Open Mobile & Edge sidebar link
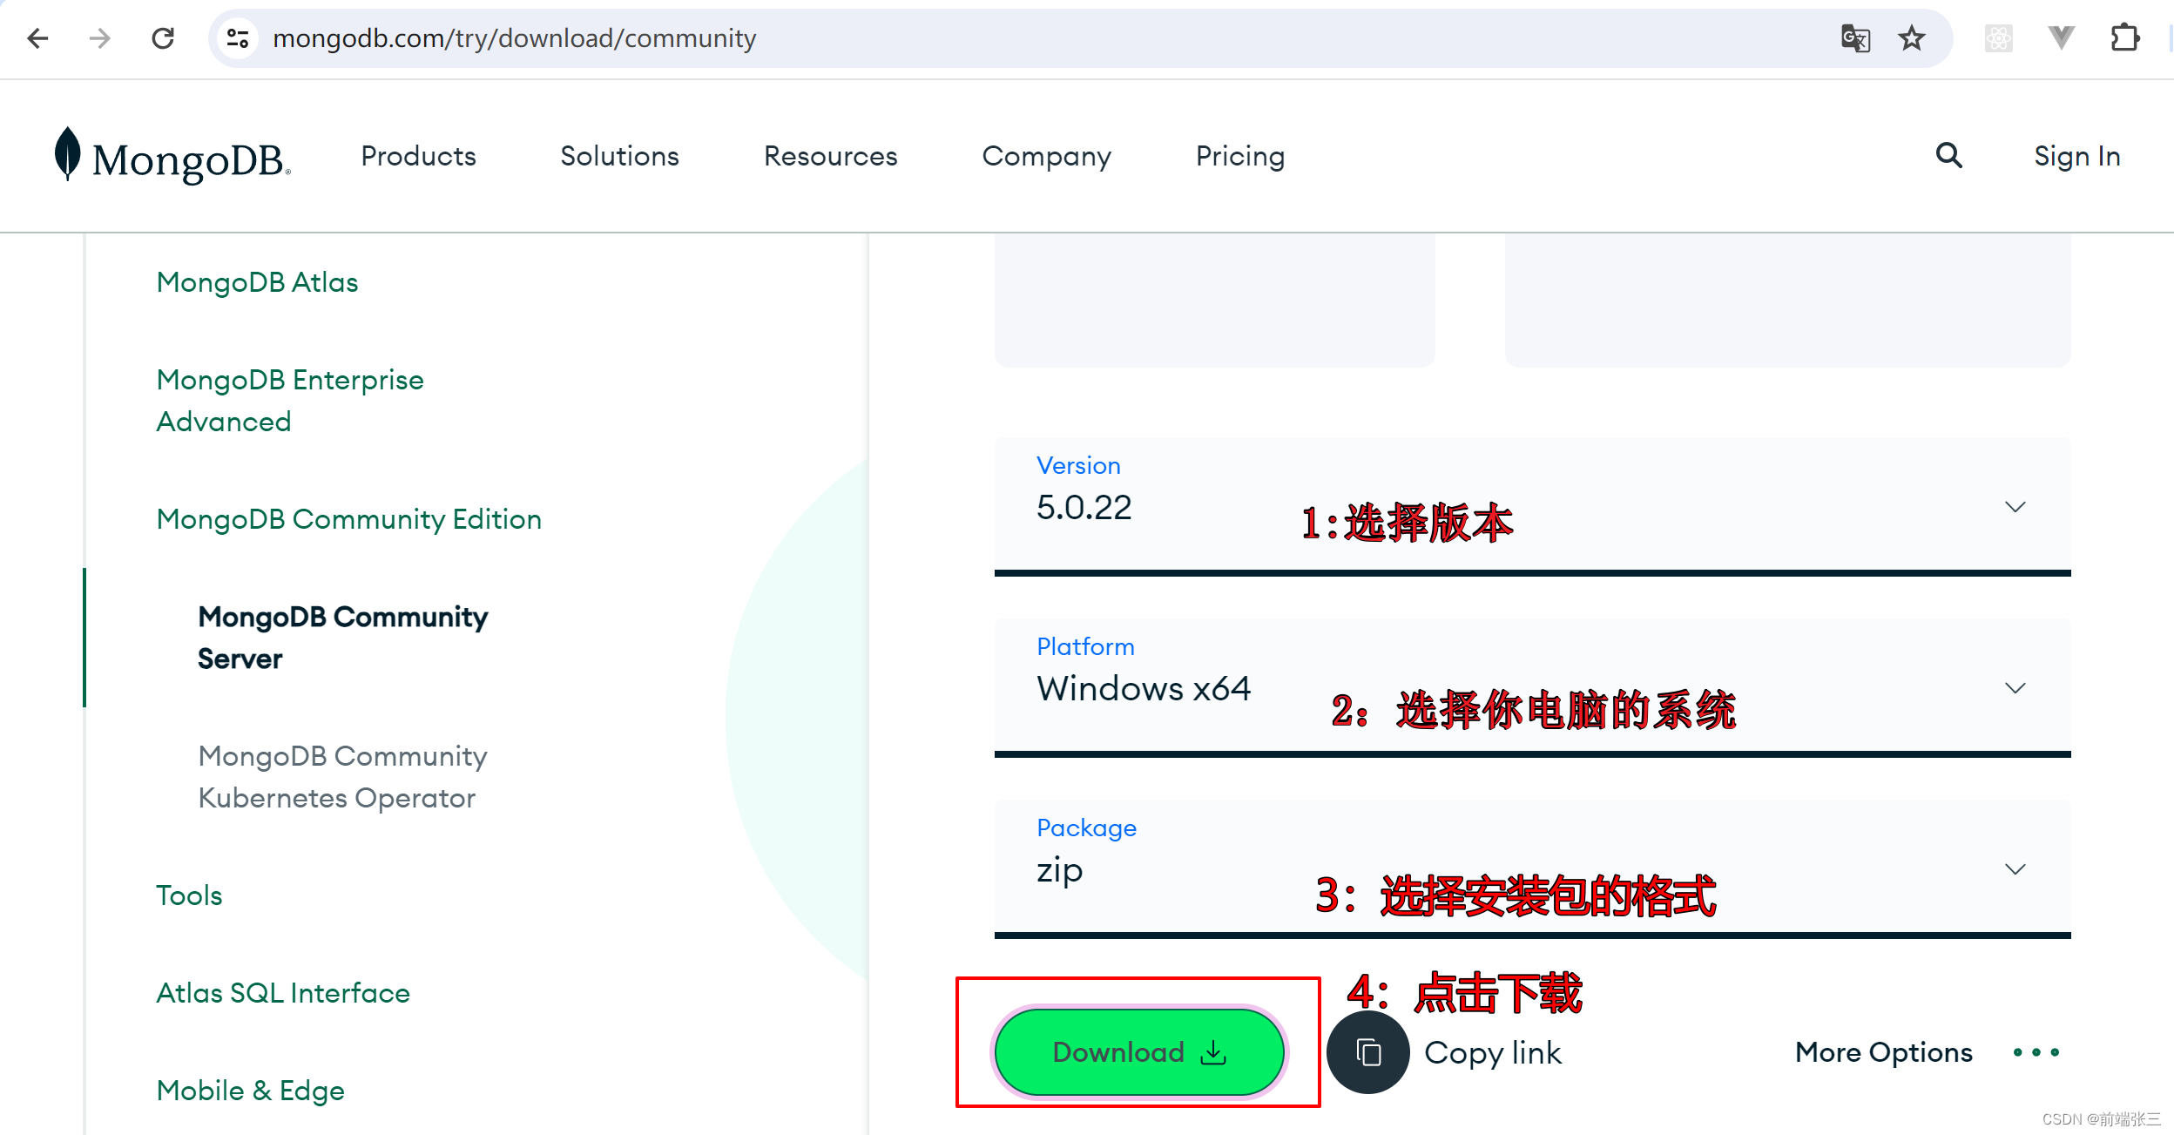 [250, 1091]
